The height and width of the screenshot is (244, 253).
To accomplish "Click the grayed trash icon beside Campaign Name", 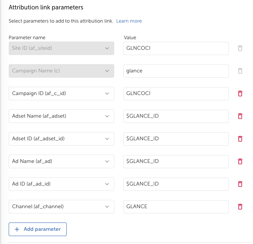I will click(x=240, y=71).
